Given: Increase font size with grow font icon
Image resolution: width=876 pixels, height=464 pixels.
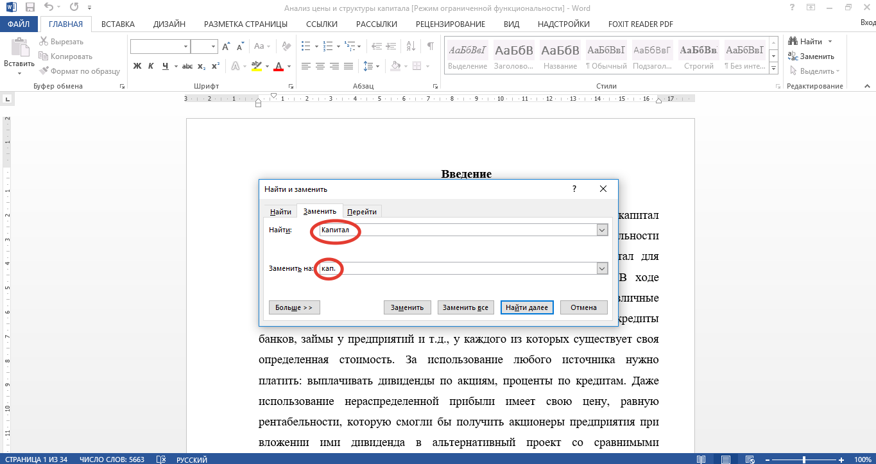Looking at the screenshot, I should point(226,47).
